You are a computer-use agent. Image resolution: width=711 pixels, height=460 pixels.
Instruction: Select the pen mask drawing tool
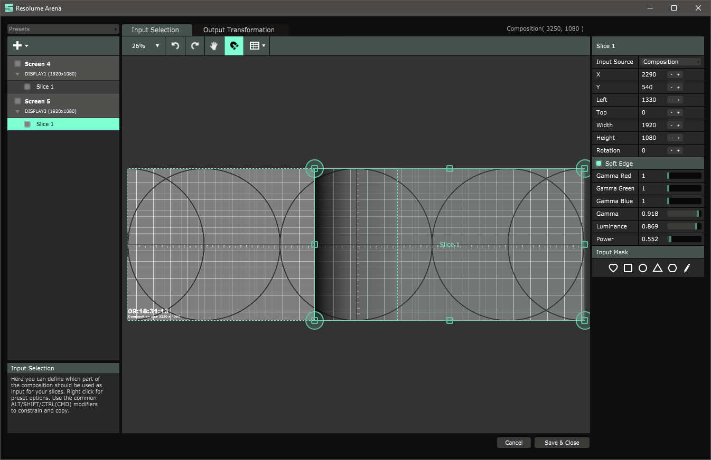687,268
